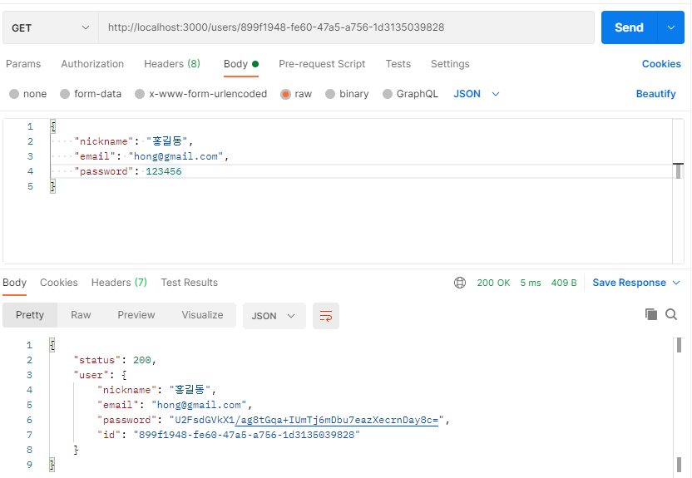The width and height of the screenshot is (692, 478).
Task: Click the globe network information icon
Action: (460, 283)
